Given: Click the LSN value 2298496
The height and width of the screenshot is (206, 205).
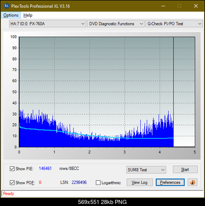Looking at the screenshot, I should pos(79,183).
